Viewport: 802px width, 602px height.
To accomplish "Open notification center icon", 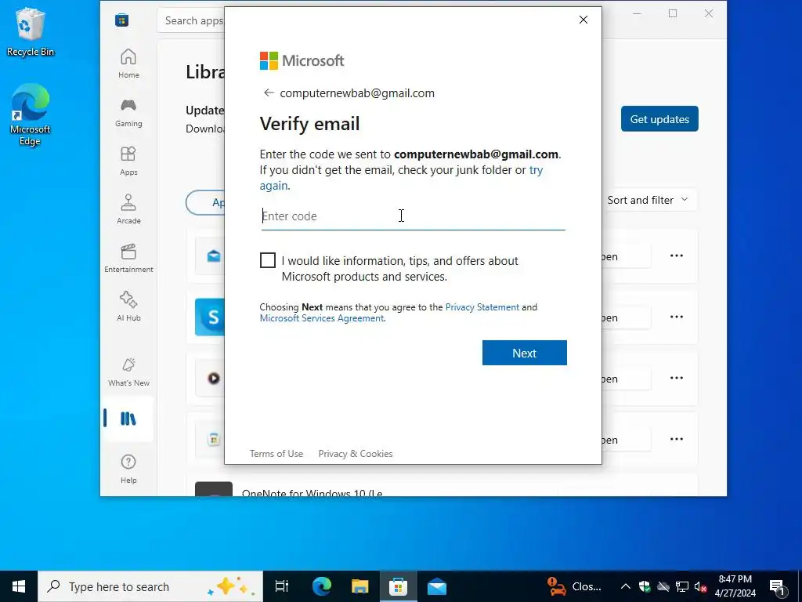I will (x=777, y=586).
